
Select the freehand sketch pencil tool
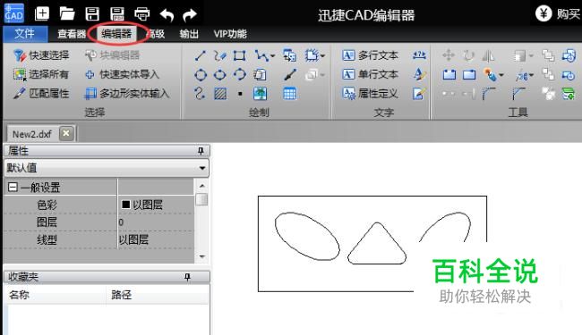[x=220, y=56]
